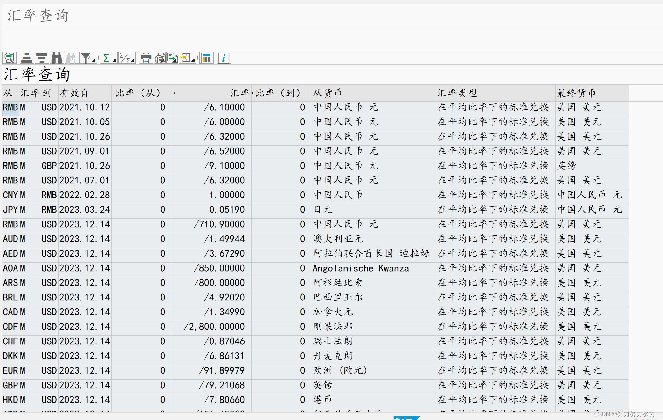Expand the Sum total dropdown

(114, 60)
